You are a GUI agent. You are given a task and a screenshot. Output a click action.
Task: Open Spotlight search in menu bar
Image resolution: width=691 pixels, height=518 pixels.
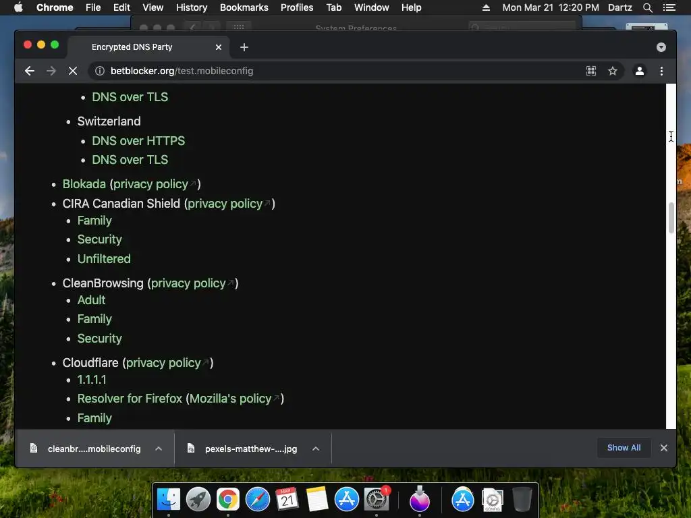click(647, 7)
